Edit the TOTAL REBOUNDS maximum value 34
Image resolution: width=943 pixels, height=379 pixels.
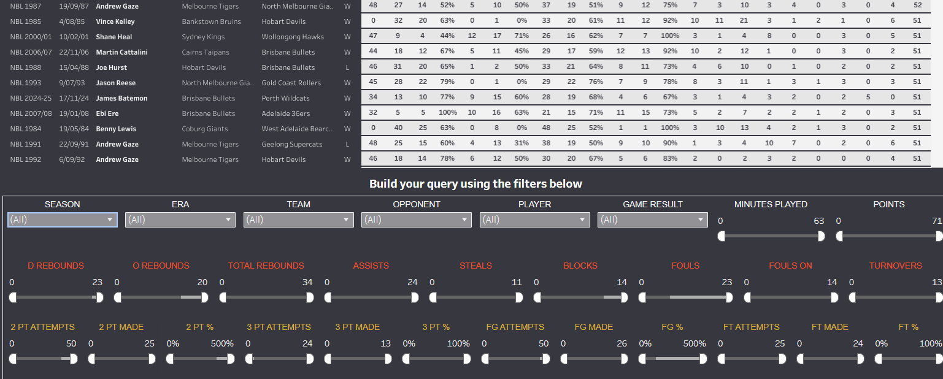point(308,282)
